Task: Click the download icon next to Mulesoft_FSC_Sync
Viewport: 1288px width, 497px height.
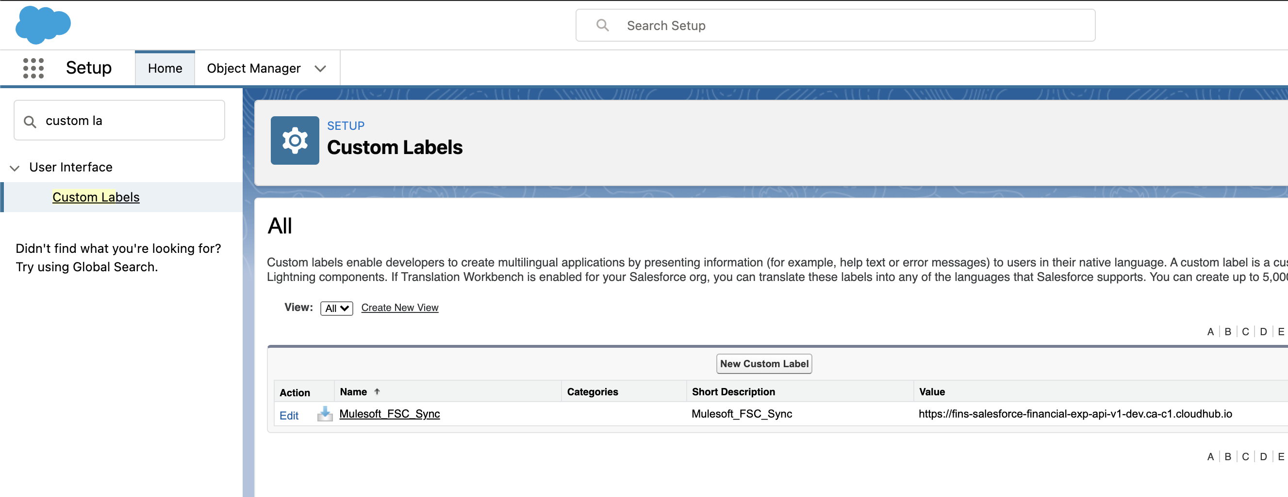Action: (325, 414)
